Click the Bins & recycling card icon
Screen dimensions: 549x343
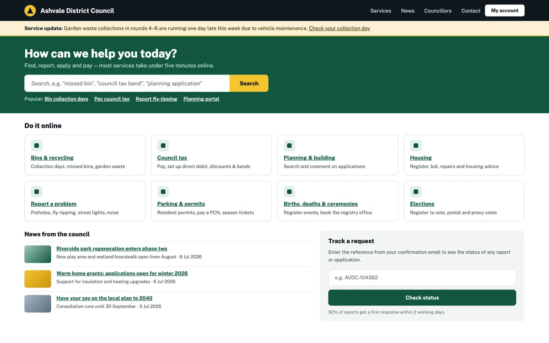pyautogui.click(x=37, y=146)
